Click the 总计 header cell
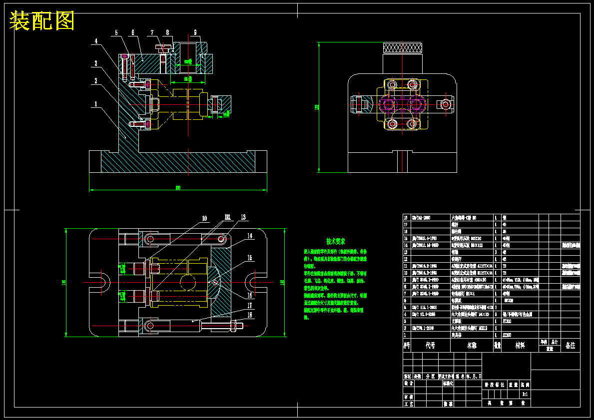 555,342
